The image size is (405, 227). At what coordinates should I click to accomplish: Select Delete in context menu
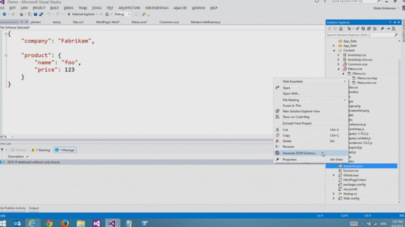[x=311, y=141]
